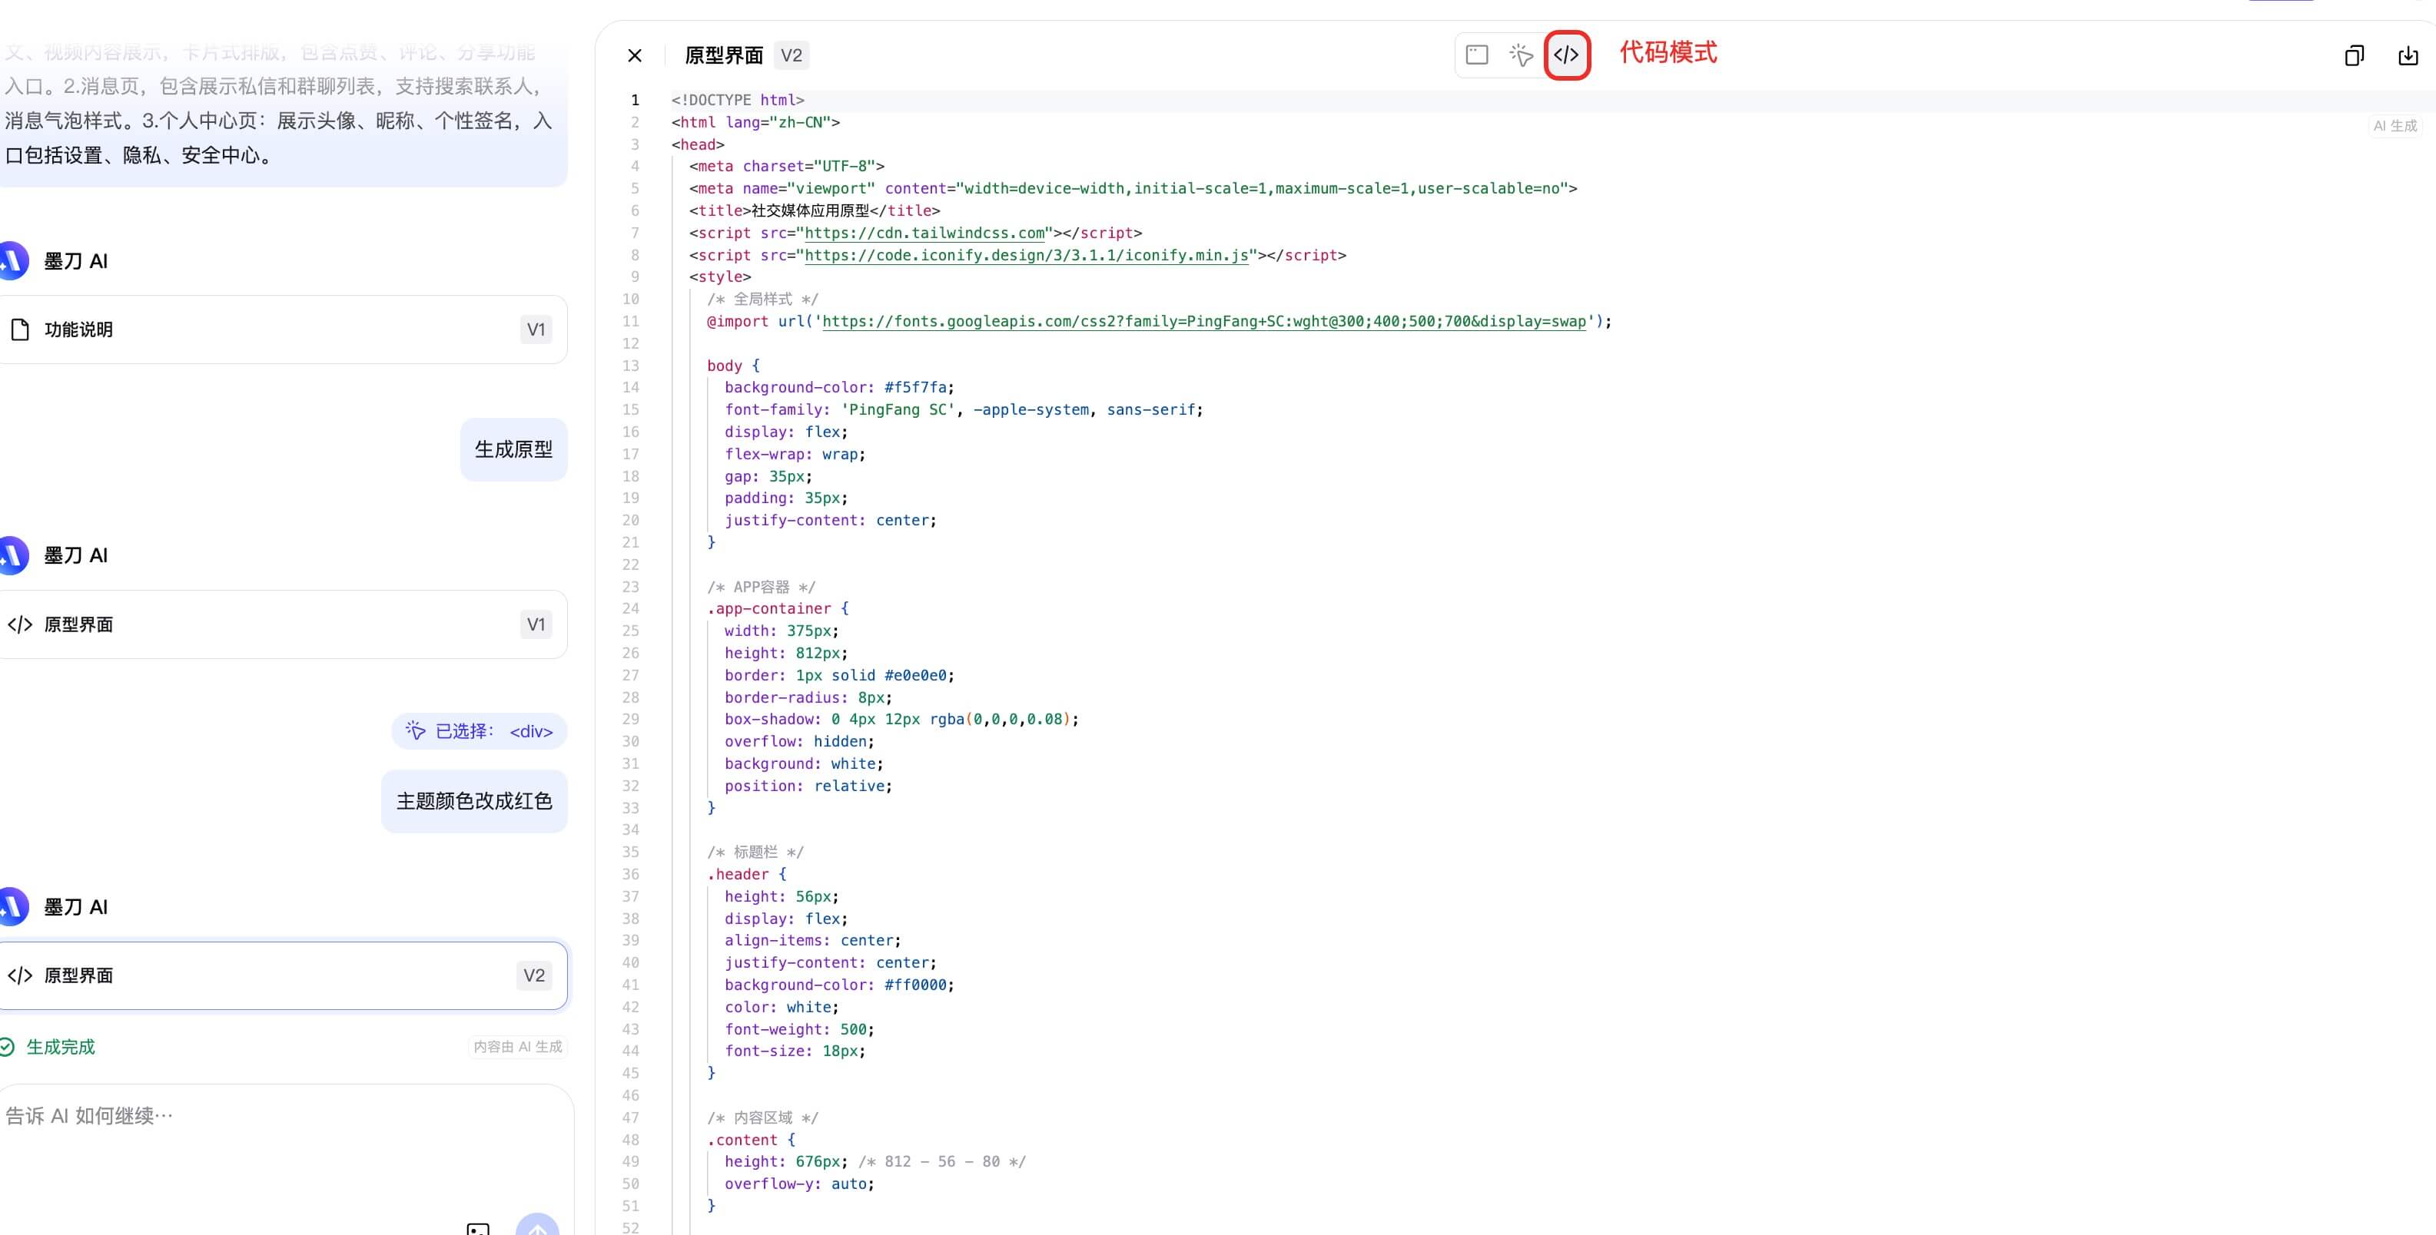Click the overflow: hidden line
Screen dimensions: 2436x1235
pos(799,742)
